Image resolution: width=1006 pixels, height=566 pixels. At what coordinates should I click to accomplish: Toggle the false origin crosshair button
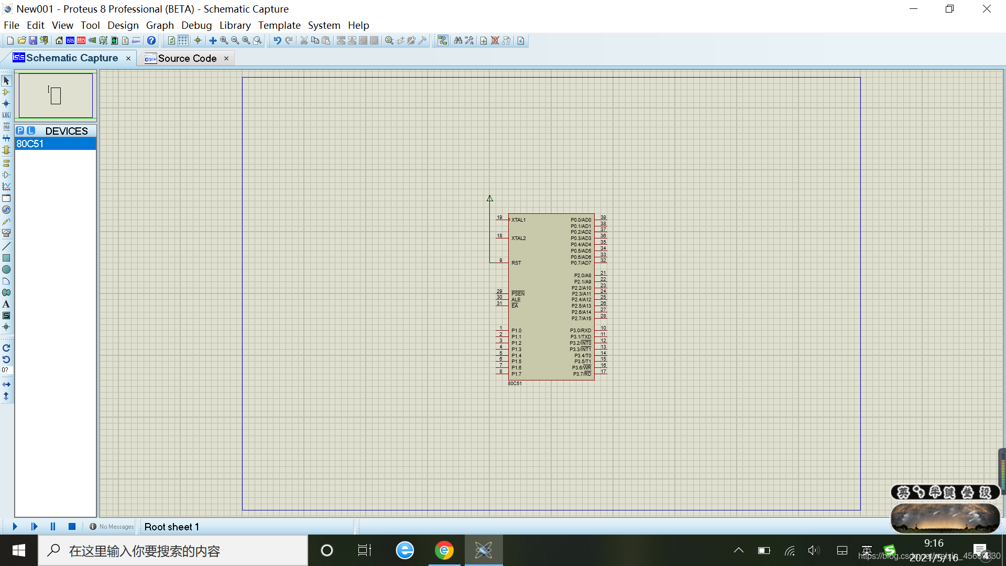click(x=198, y=40)
